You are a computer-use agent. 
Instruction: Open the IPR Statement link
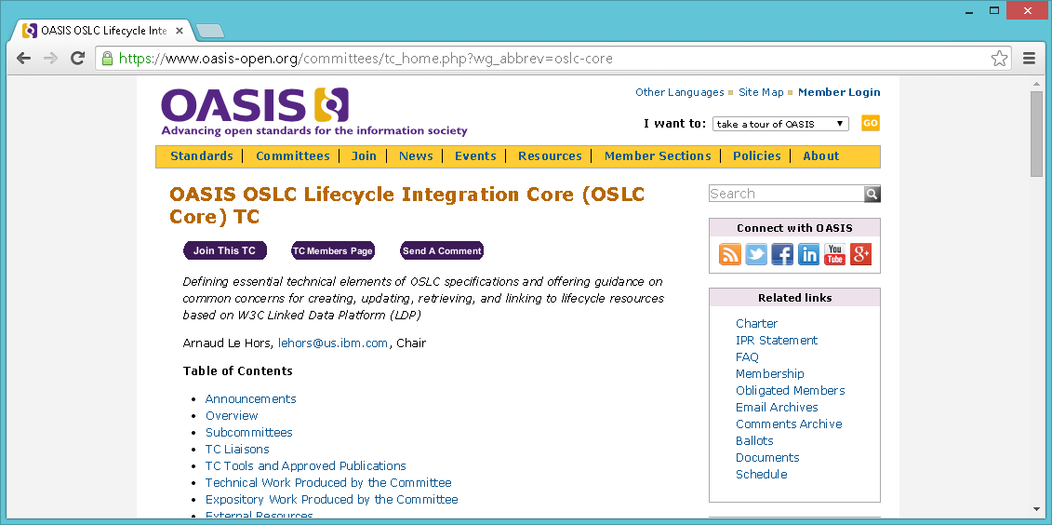click(x=777, y=341)
